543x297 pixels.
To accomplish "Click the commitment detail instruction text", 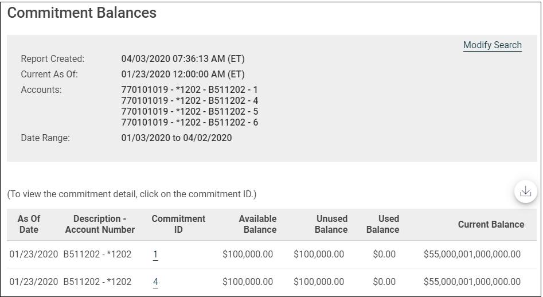I will (132, 194).
